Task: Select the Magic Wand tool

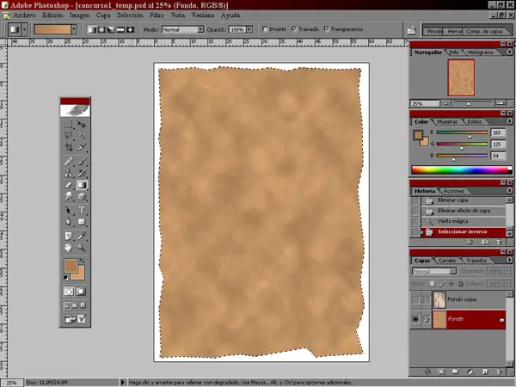Action: [x=83, y=136]
